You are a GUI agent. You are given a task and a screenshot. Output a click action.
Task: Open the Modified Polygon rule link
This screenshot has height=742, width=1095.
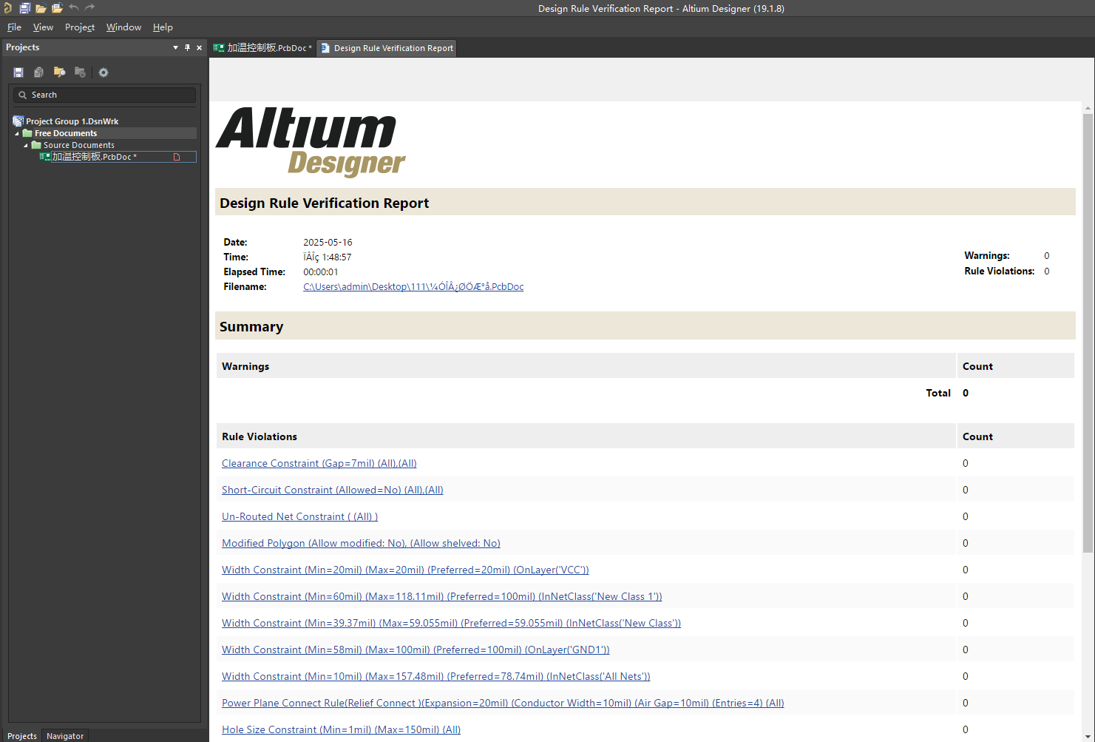click(x=361, y=544)
